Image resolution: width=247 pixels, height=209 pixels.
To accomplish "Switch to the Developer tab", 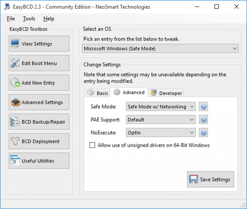I will click(x=166, y=93).
